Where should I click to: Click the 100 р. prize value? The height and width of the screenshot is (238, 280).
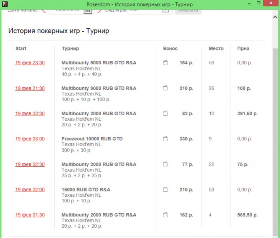(244, 88)
